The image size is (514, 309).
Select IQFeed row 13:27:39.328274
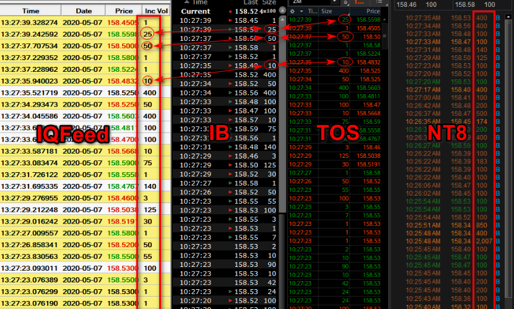85,23
